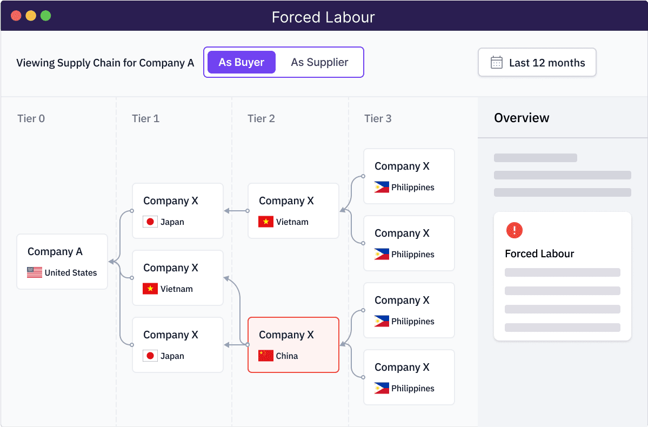Click the United States flag on Company A
Screen dimensions: 648x427
(34, 272)
